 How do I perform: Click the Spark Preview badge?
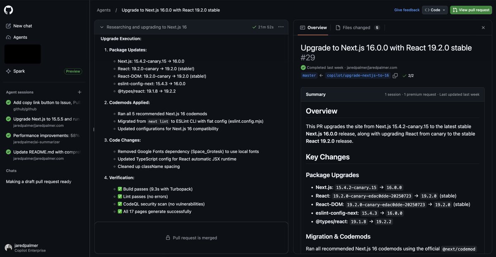[73, 71]
